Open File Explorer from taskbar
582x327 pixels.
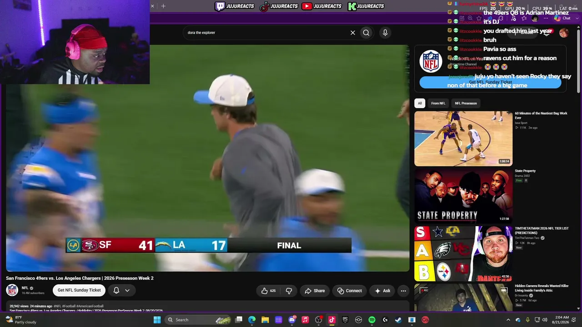265,320
